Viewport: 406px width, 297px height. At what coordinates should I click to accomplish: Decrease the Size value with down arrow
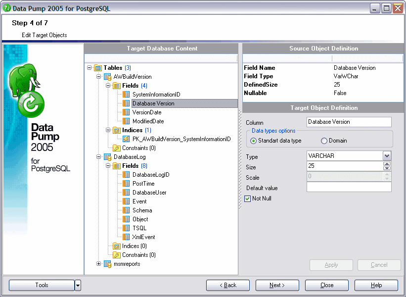click(387, 168)
